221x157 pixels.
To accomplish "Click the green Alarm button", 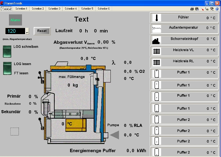I will [15, 20].
